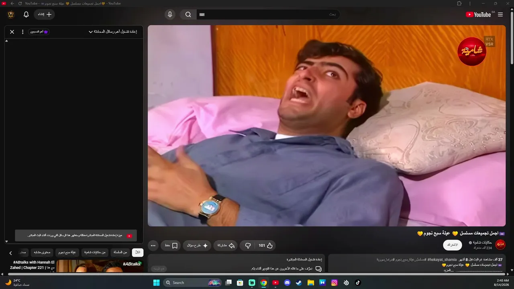
Task: Open حكايات شامية channel avatar
Action: point(500,244)
